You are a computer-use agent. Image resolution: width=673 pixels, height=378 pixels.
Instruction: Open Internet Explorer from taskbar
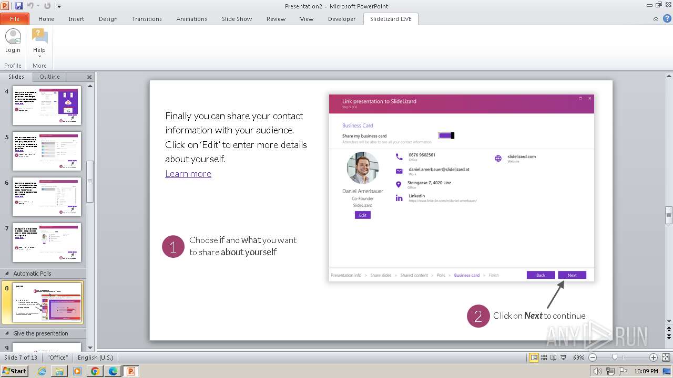(x=42, y=371)
